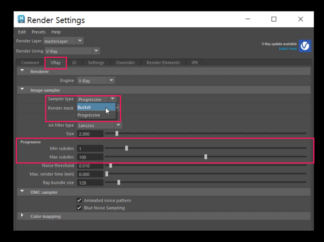Collapse the DMC sampler section
The width and height of the screenshot is (324, 242).
click(22, 191)
